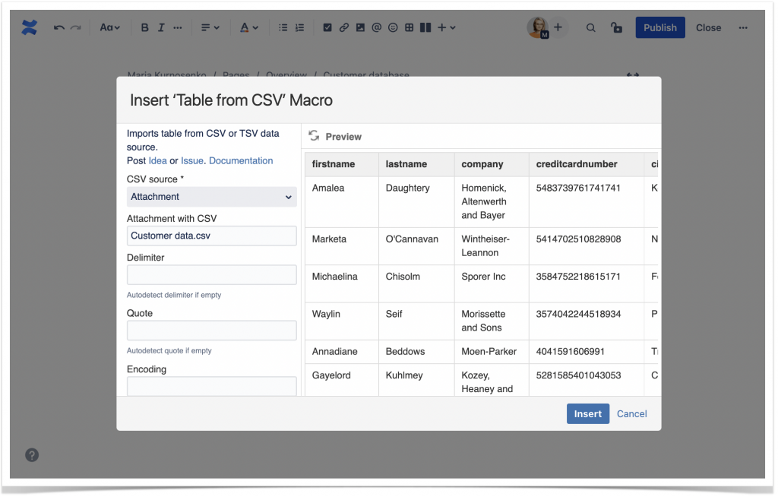Screen dimensions: 778x497
Task: Open search with the magnifier icon
Action: [x=590, y=27]
